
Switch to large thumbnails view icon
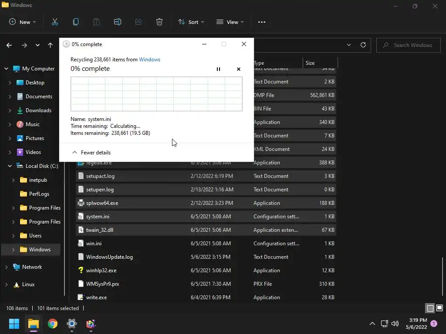coord(439,308)
